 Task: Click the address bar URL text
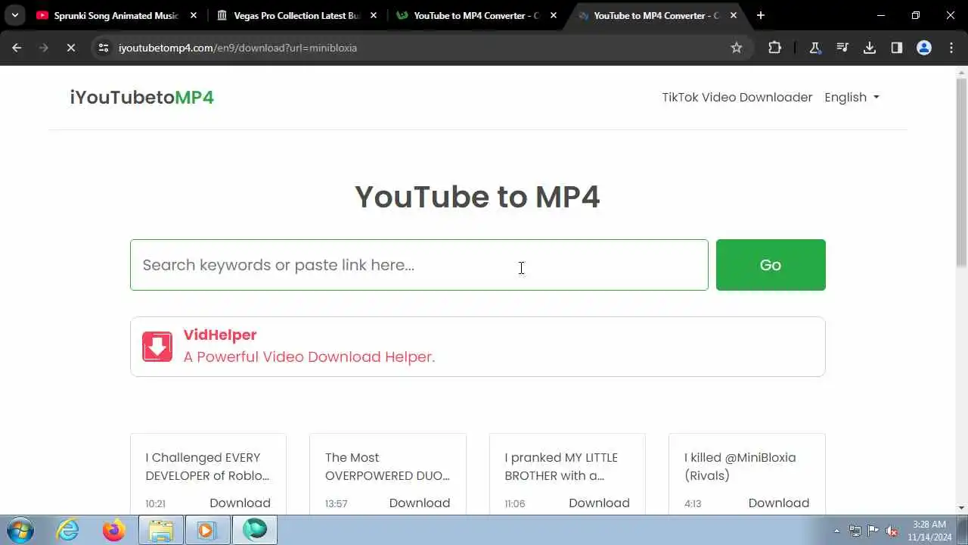pos(237,48)
